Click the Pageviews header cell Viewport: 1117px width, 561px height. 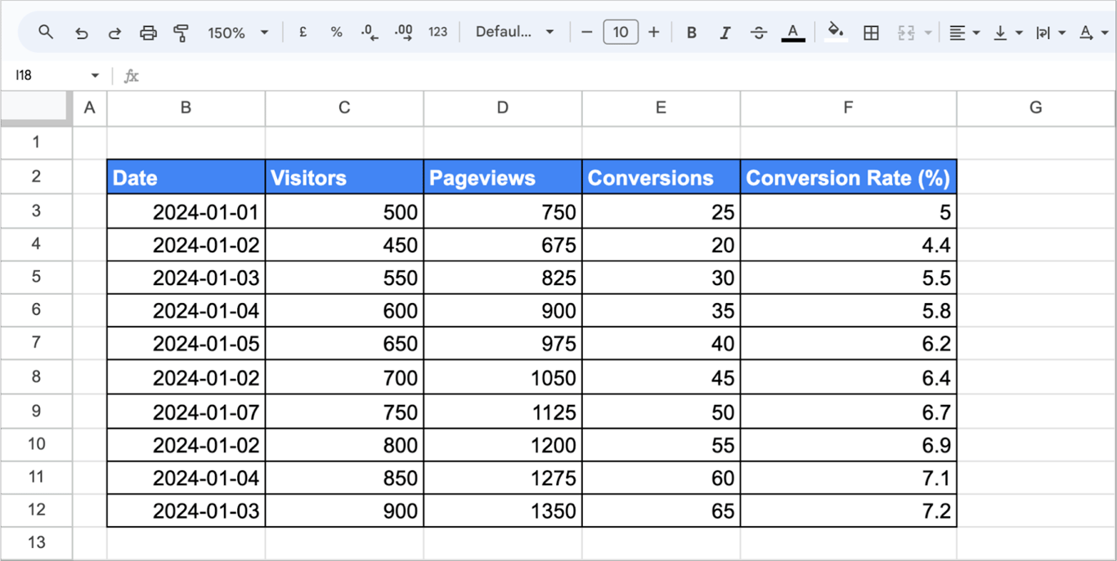(503, 177)
